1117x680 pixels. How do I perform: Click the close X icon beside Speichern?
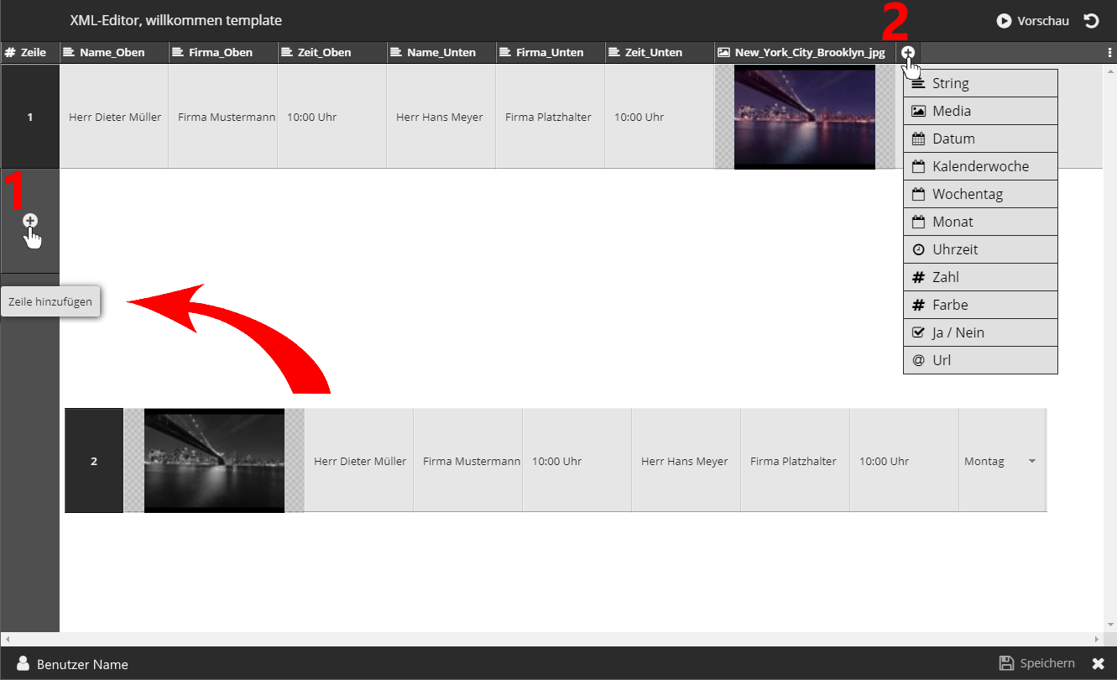click(1098, 664)
